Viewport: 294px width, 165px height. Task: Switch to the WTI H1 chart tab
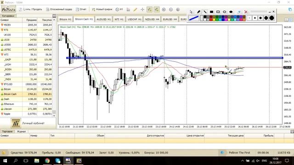[x=119, y=19]
